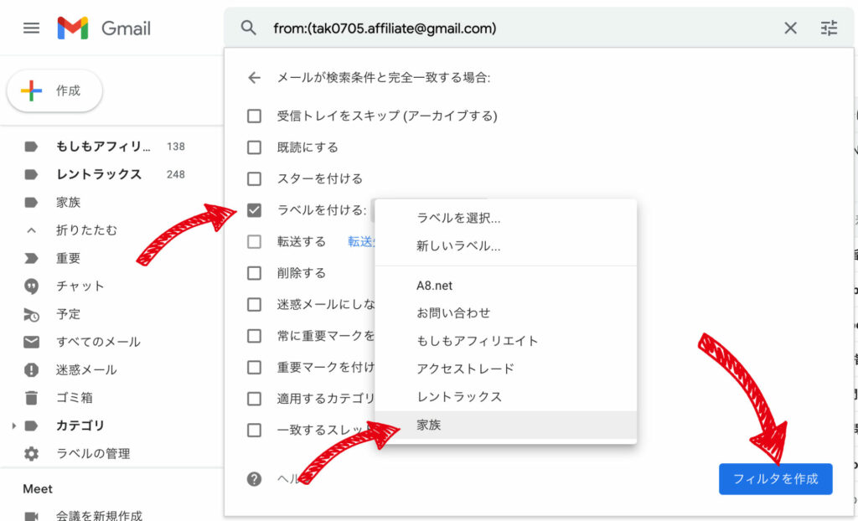Click the Gmail logo
This screenshot has width=858, height=521.
104,28
